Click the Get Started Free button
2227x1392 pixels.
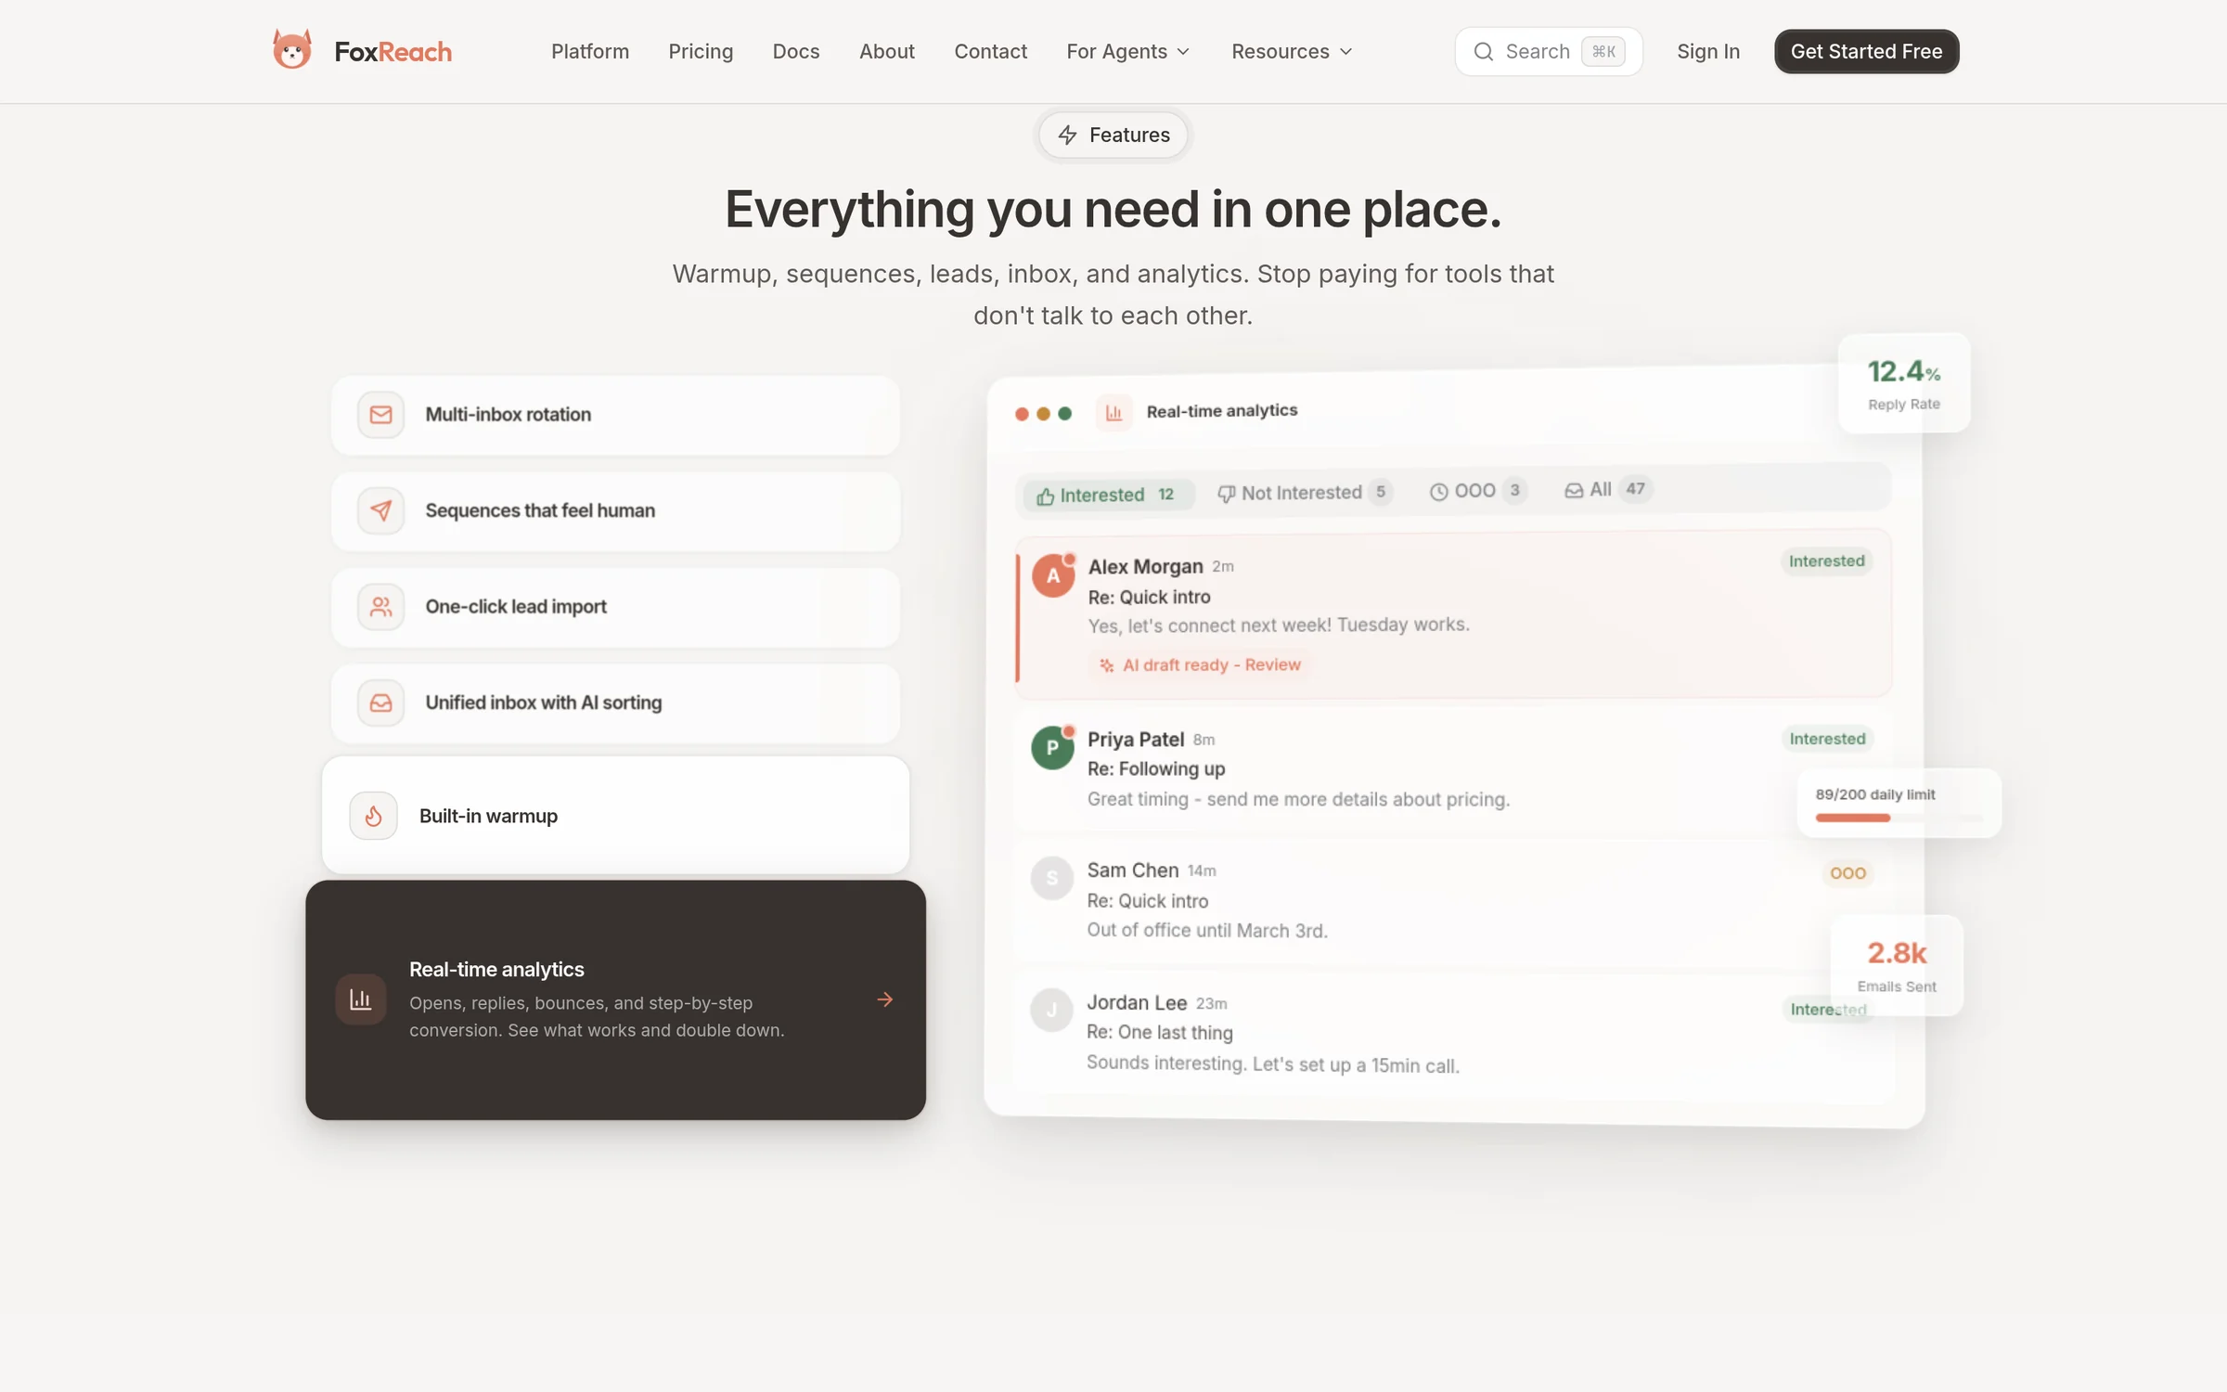tap(1866, 51)
